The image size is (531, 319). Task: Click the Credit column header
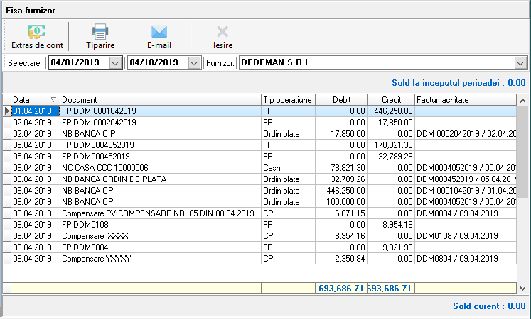pyautogui.click(x=391, y=100)
